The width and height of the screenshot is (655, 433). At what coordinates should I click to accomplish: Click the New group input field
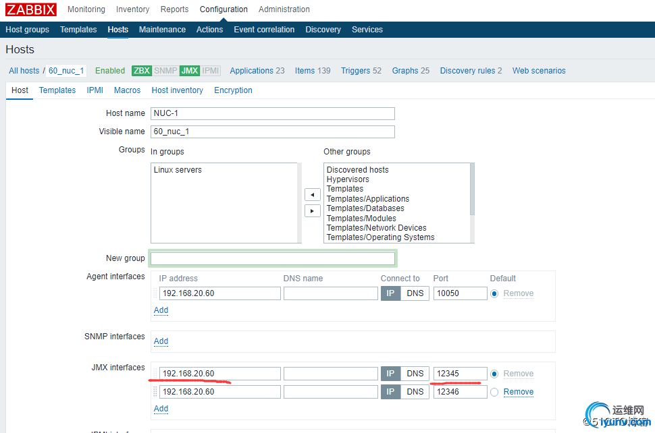pyautogui.click(x=272, y=258)
